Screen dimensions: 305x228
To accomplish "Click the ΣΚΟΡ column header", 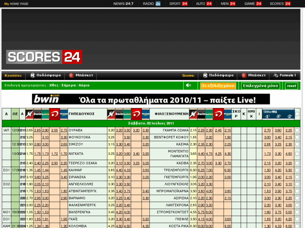I will [236, 114].
